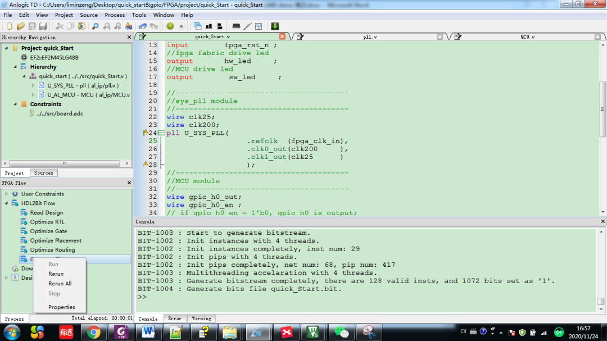Select Properties in the context menu

coord(61,307)
